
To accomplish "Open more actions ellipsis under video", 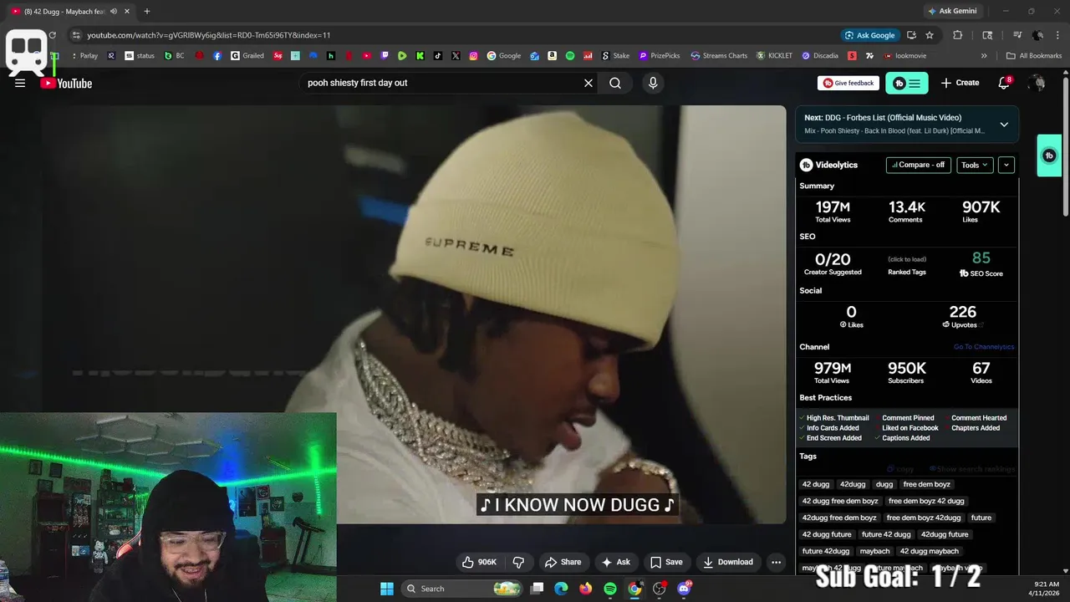I will pos(776,562).
